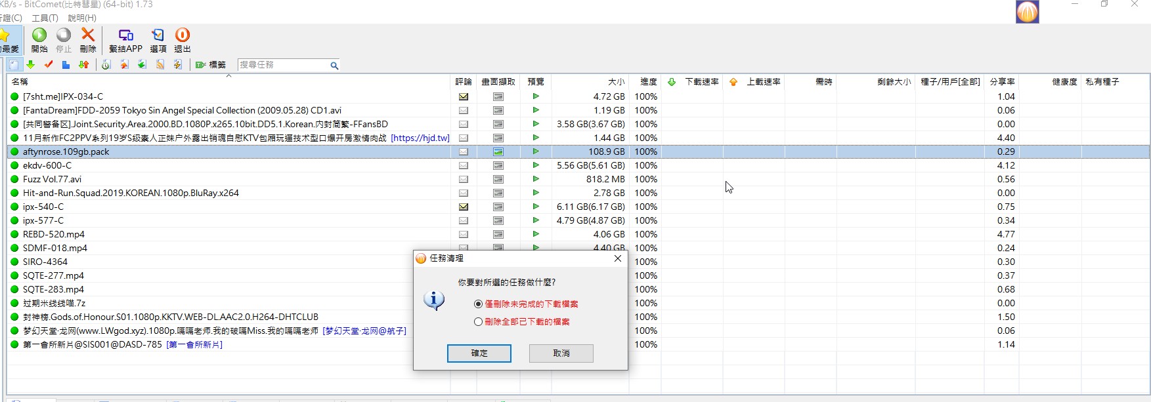
Task: Sort by the 健康度 column header
Action: coord(1051,82)
